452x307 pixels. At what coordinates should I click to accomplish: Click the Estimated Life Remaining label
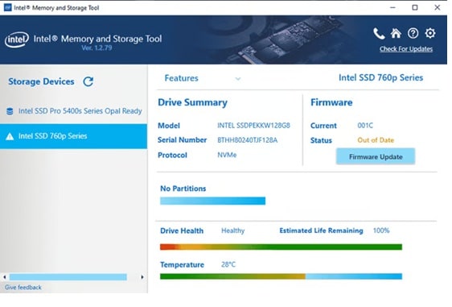pos(321,230)
